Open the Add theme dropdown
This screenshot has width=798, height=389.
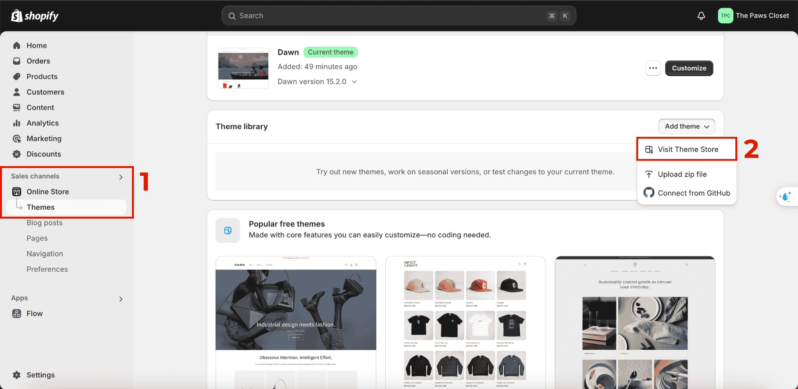(x=687, y=126)
